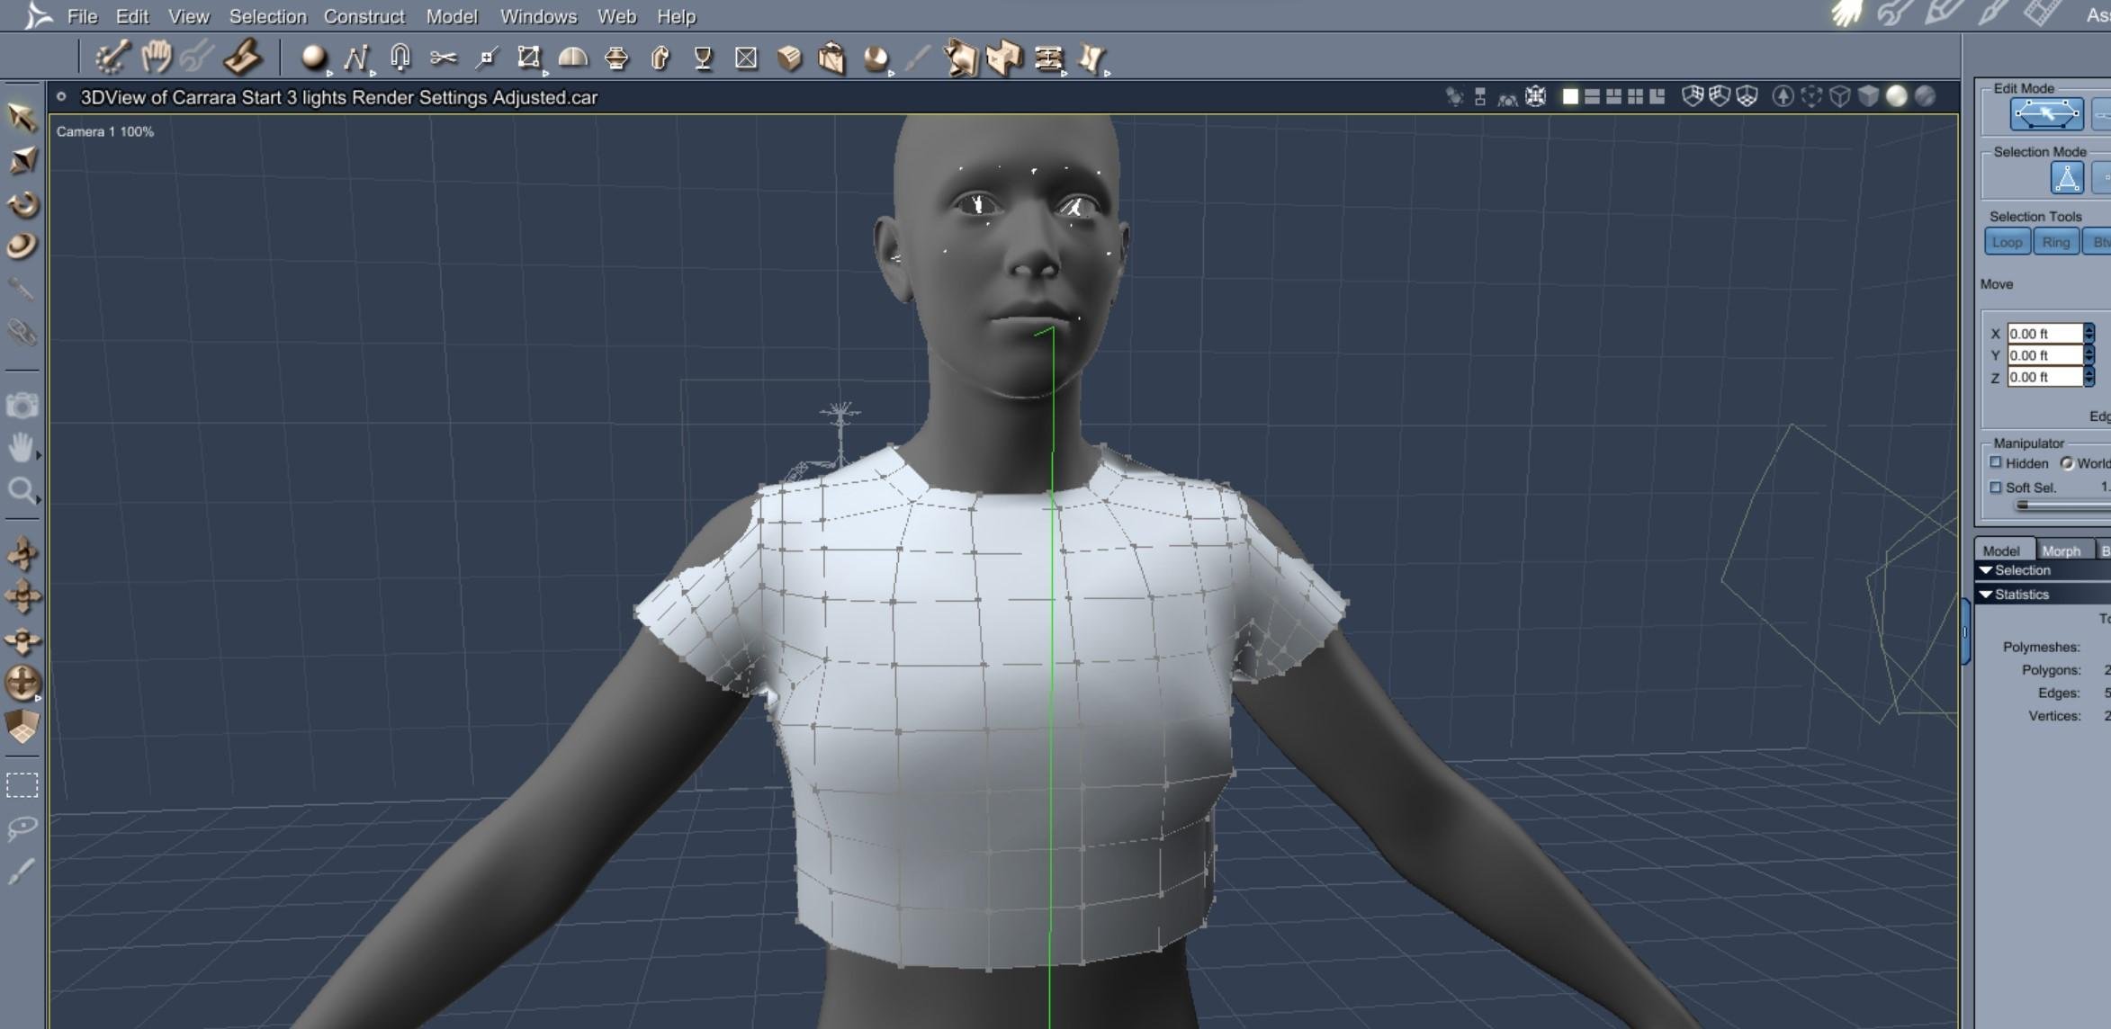
Task: Click the magnet tool in the toolbar
Action: (400, 58)
